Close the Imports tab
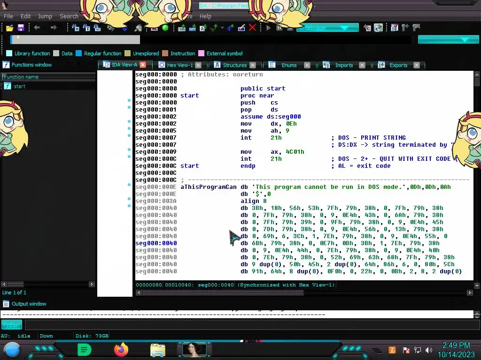This screenshot has height=360, width=481. [362, 65]
